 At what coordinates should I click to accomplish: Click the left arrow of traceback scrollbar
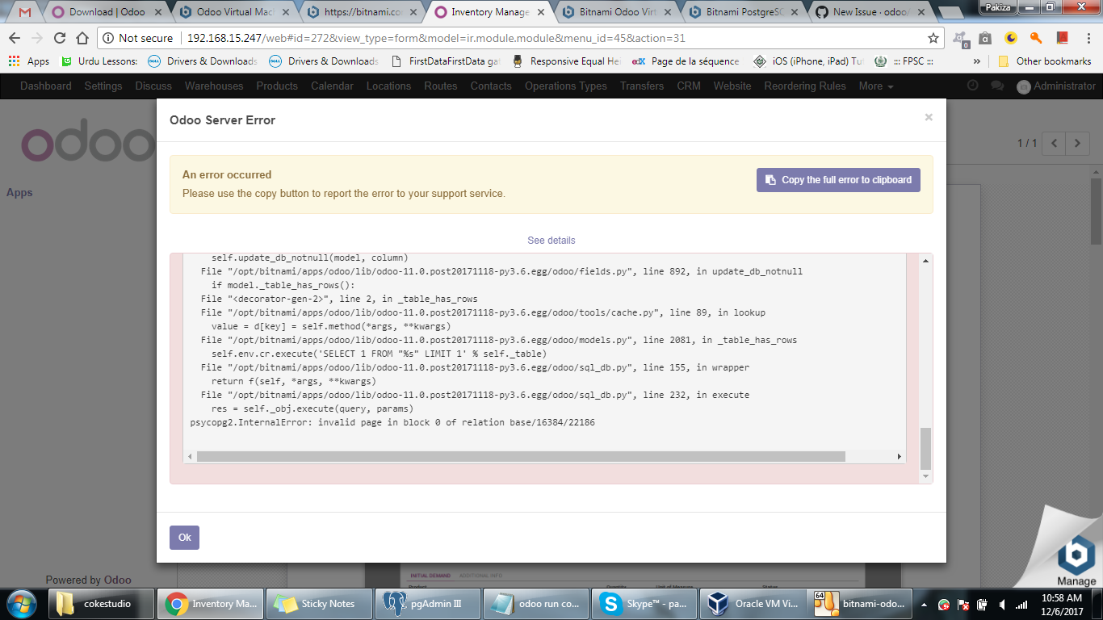[190, 457]
